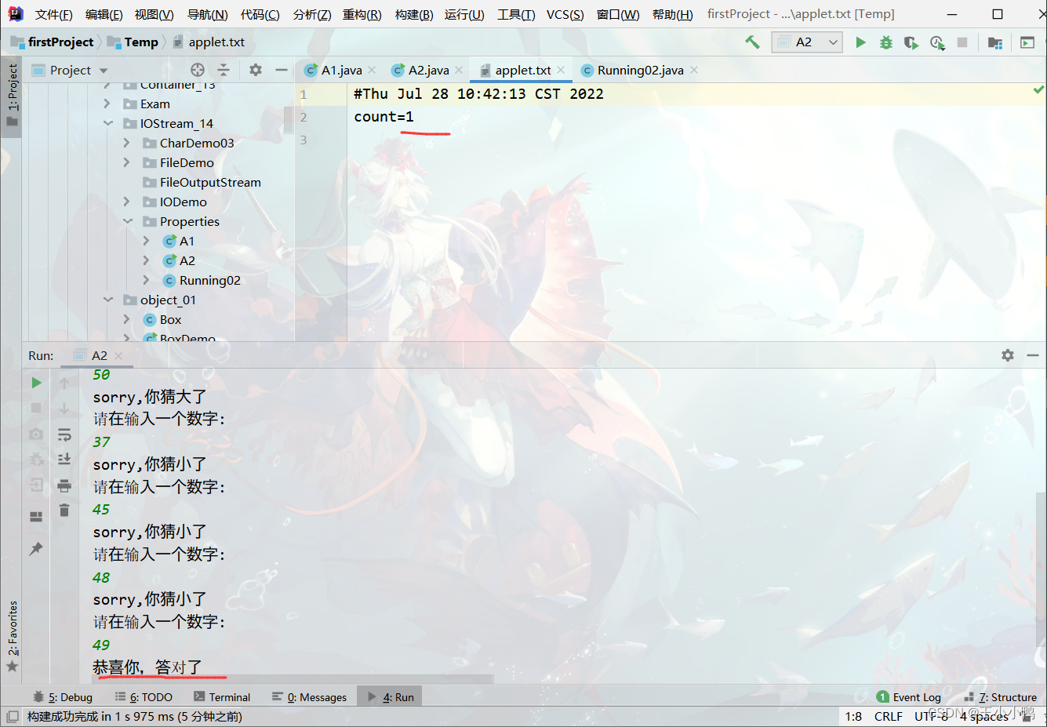Click the UTF-8 encoding indicator

point(931,716)
